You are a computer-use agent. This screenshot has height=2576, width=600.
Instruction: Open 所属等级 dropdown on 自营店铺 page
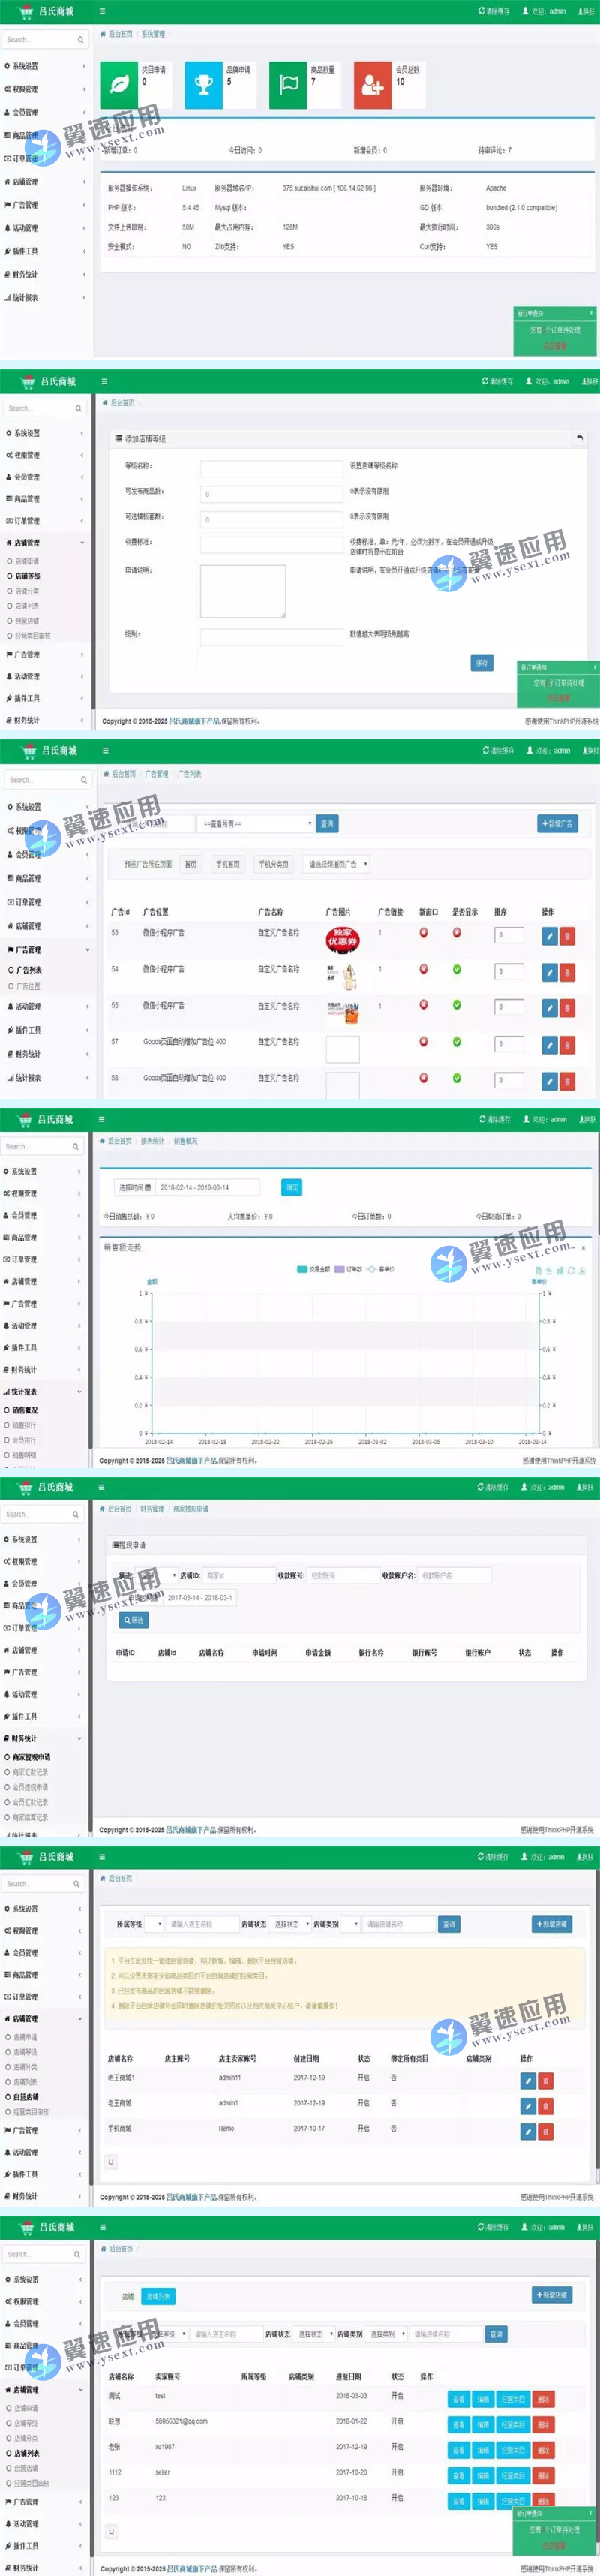153,1924
